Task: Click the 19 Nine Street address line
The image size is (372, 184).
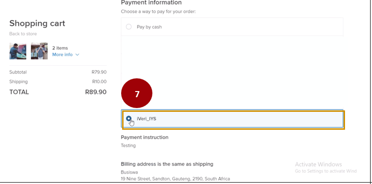Action: tap(175, 179)
